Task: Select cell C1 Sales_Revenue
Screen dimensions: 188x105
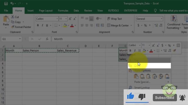Action: [x=68, y=50]
